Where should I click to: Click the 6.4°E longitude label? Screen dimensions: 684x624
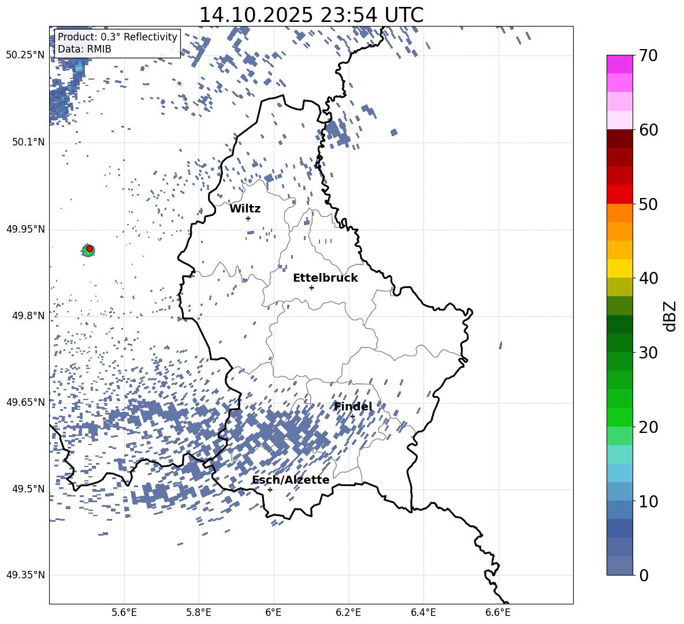pyautogui.click(x=423, y=612)
